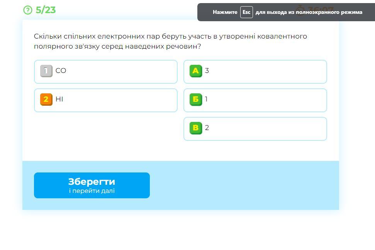Select the orange number 2 badge beside HI

(46, 100)
